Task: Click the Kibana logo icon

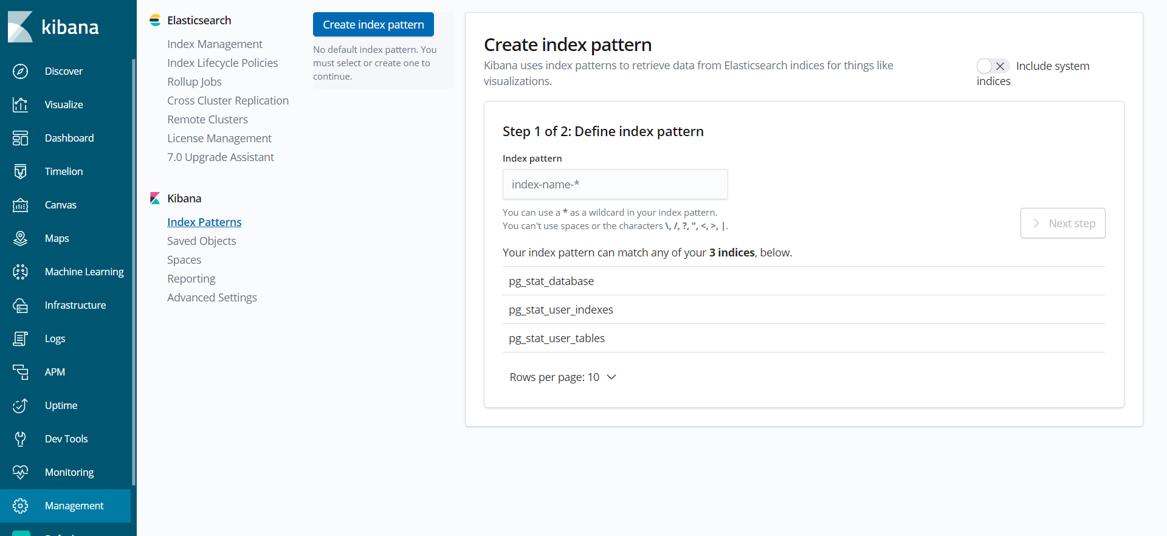Action: [x=20, y=27]
